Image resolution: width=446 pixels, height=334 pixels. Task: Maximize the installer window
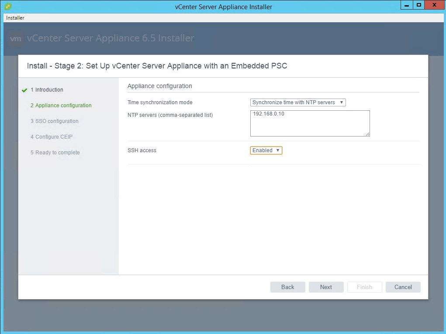[x=418, y=5]
